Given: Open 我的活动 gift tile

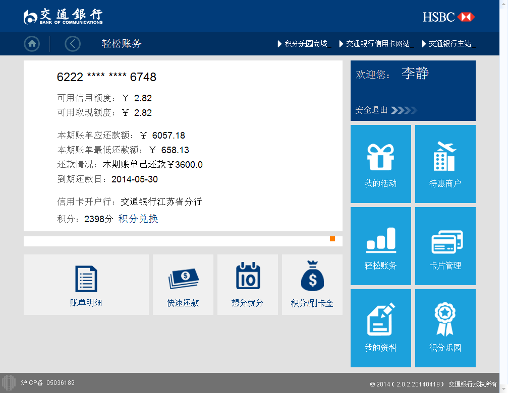Looking at the screenshot, I should click(381, 164).
